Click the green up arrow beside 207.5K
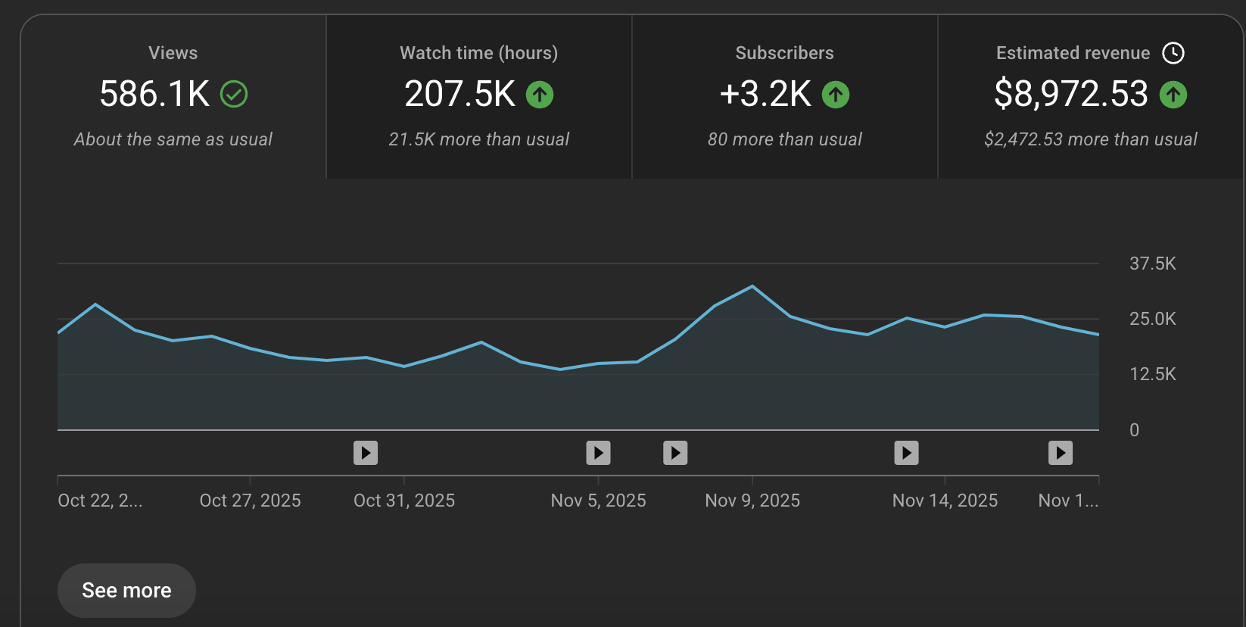This screenshot has width=1246, height=627. [540, 95]
